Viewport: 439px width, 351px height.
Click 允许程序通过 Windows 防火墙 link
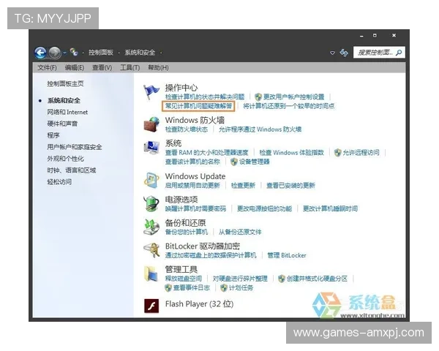260,129
